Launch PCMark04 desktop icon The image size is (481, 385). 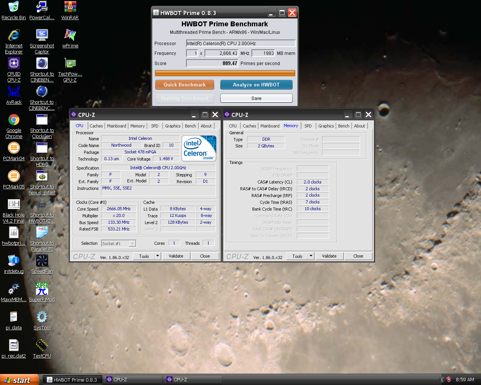(x=14, y=152)
